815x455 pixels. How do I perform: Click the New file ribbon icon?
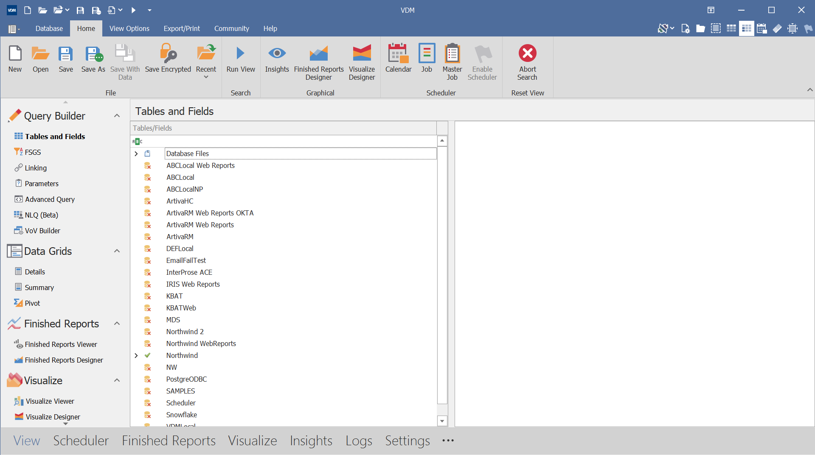15,59
